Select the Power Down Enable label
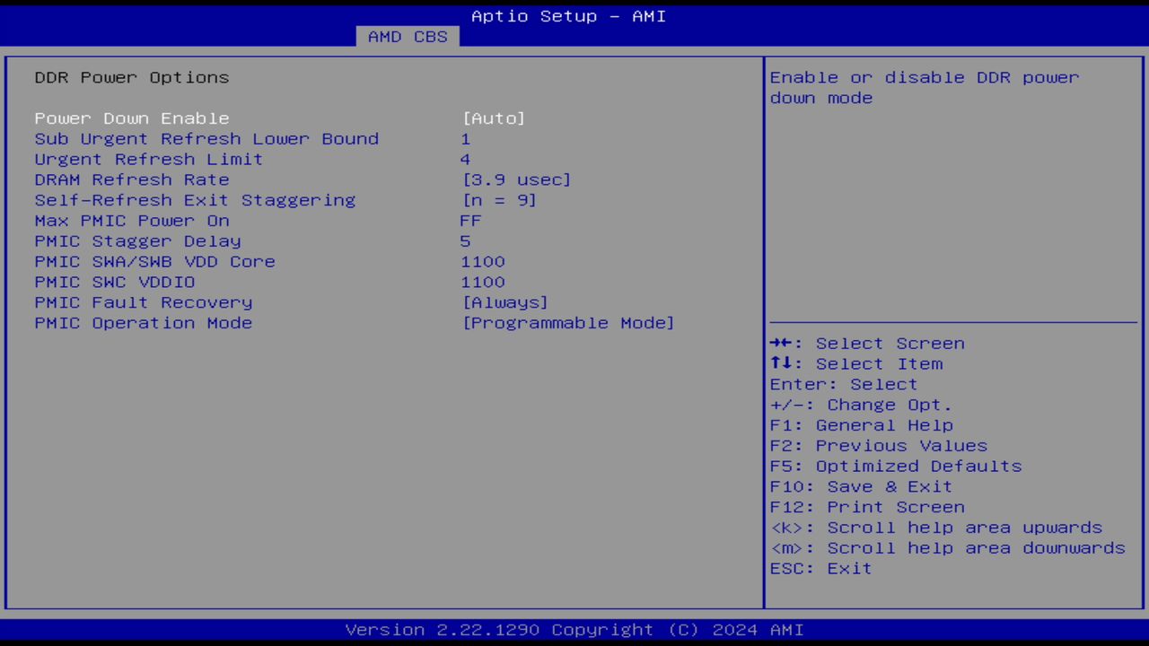Viewport: 1149px width, 646px height. [132, 118]
